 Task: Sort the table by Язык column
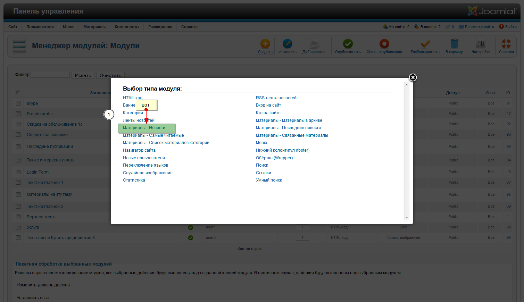point(491,93)
